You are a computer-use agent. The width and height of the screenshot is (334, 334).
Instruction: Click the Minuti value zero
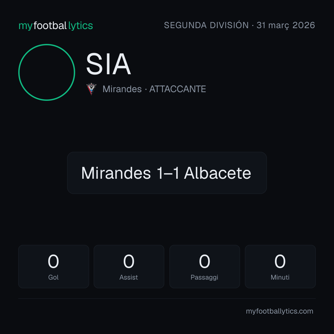coord(280,261)
